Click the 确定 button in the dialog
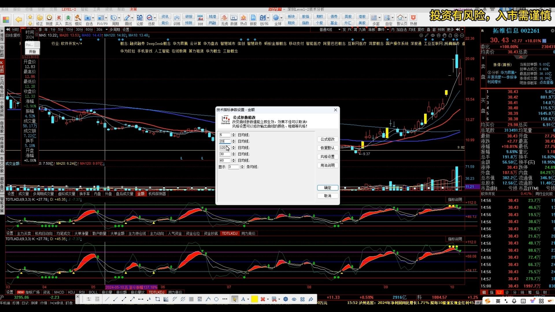The image size is (555, 312). 328,188
